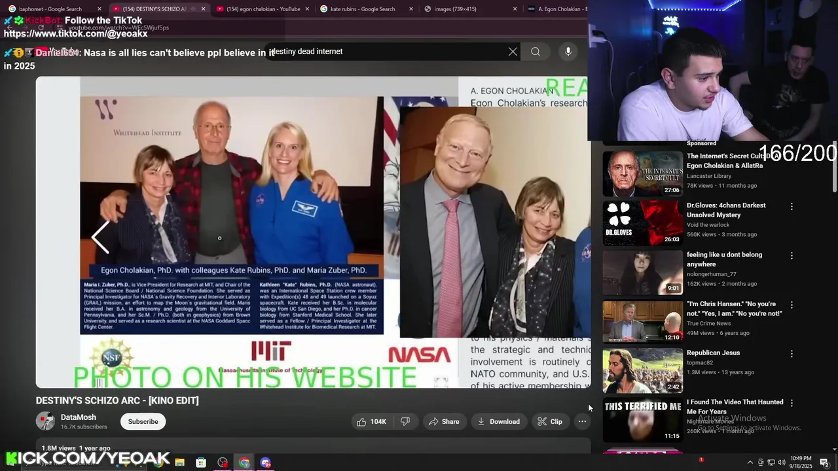Open title 'Dr.Gloves: 4chans Darkest Unsolved Mystery'
The image size is (838, 471).
pyautogui.click(x=726, y=210)
